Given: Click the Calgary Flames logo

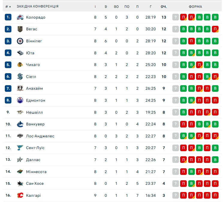Looking at the screenshot, I should [20, 195].
